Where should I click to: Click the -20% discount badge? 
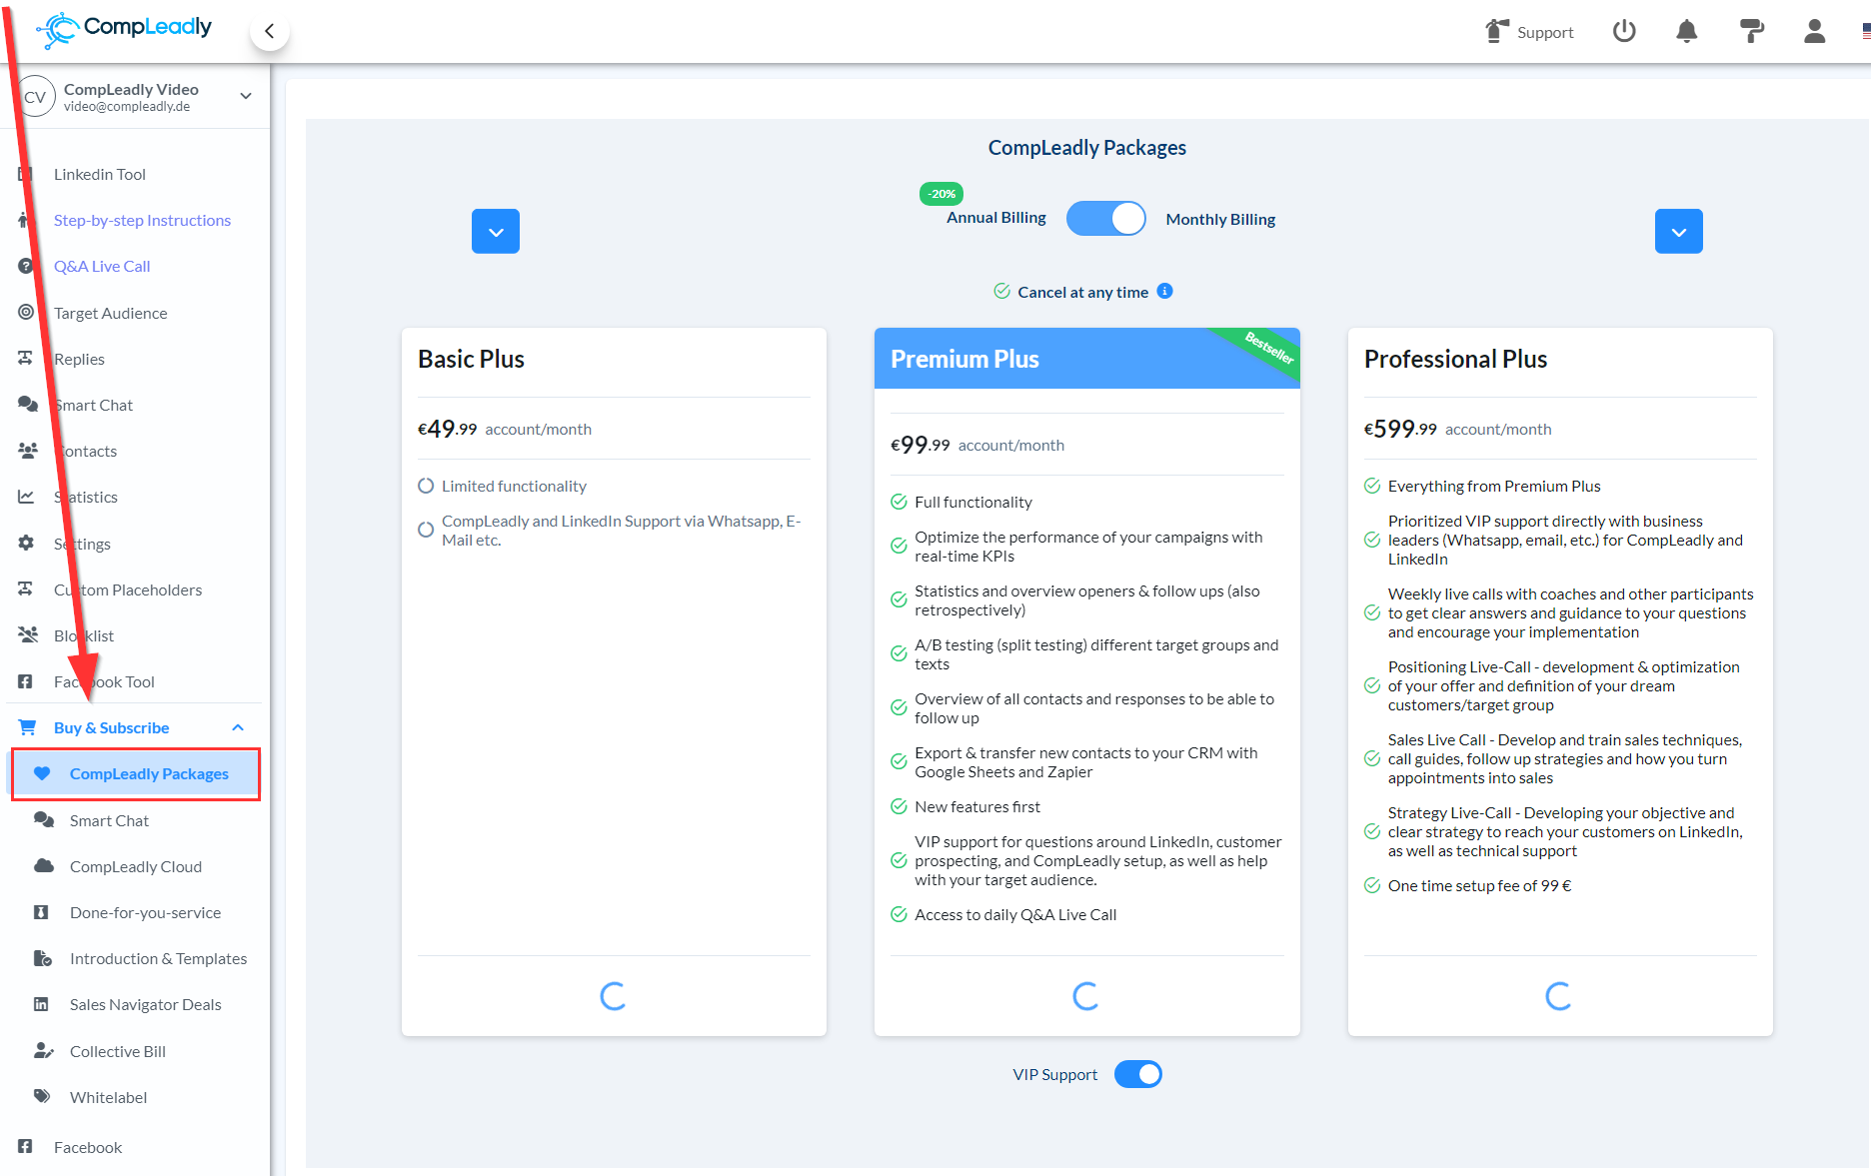pyautogui.click(x=941, y=194)
